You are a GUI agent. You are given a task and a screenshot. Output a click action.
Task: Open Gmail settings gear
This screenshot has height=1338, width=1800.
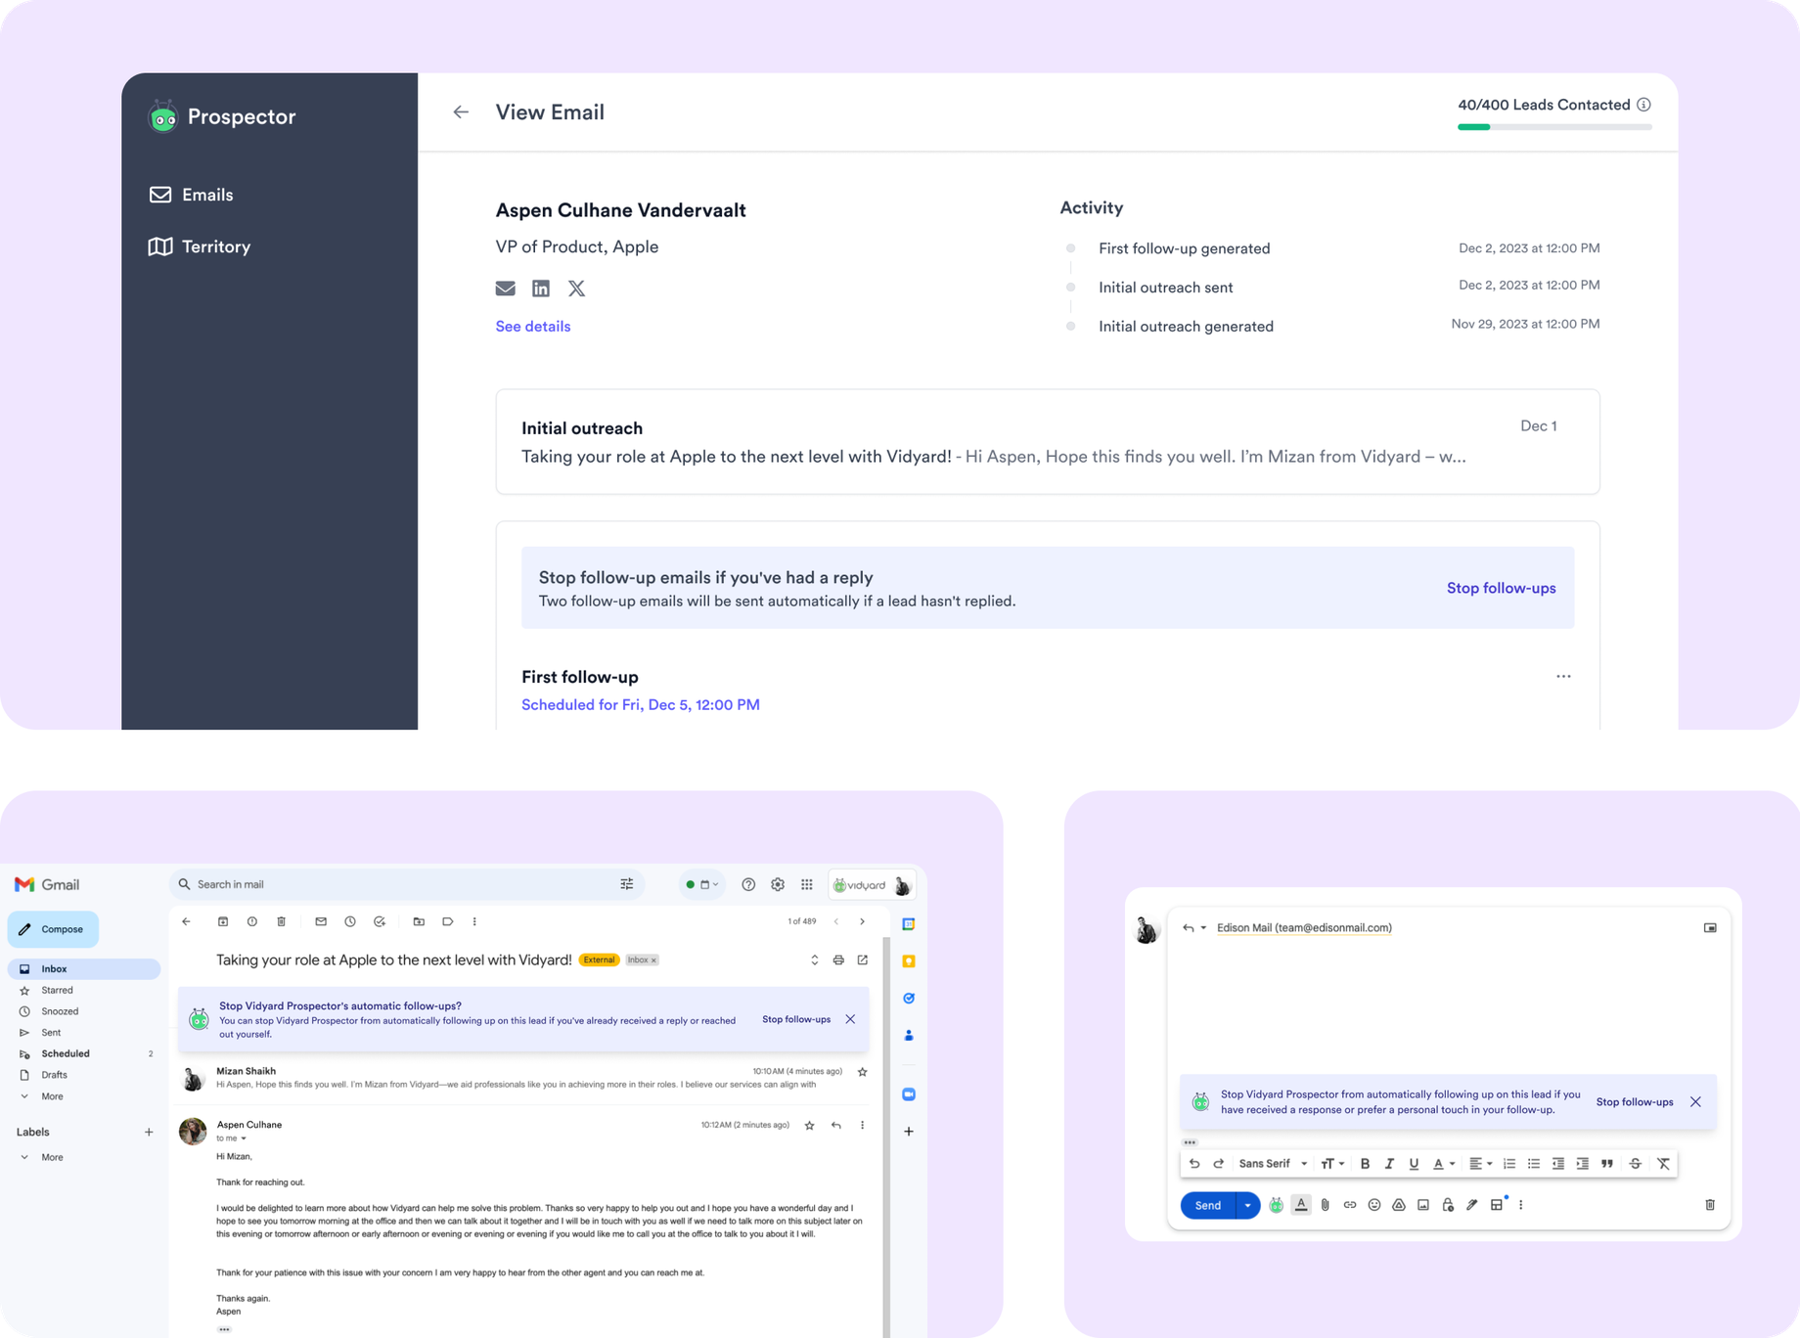778,884
